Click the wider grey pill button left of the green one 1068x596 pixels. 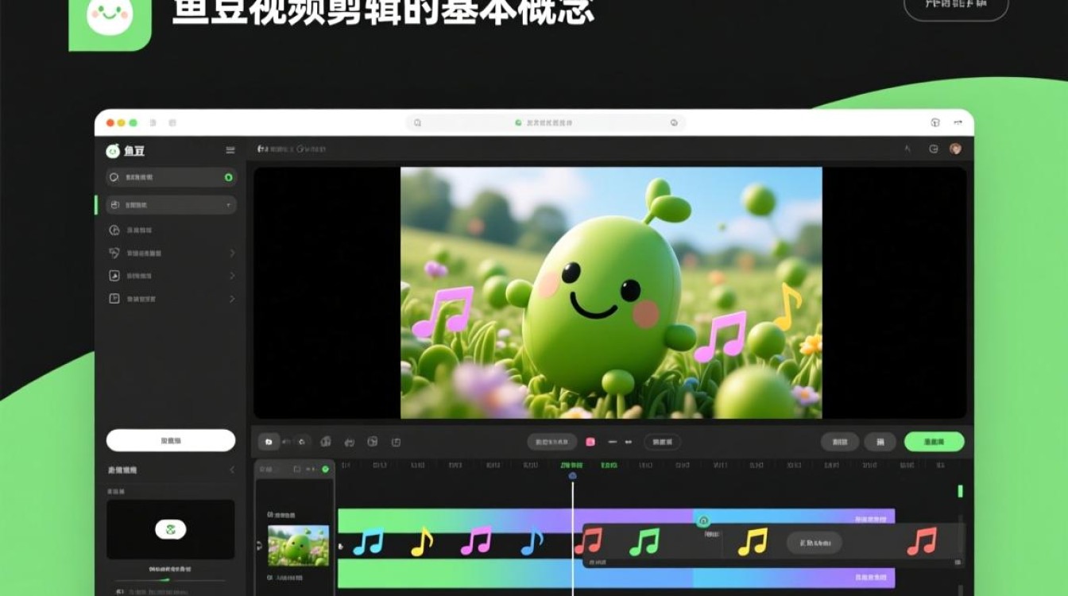[840, 442]
